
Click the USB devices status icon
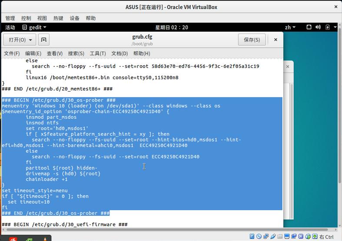pyautogui.click(x=273, y=236)
